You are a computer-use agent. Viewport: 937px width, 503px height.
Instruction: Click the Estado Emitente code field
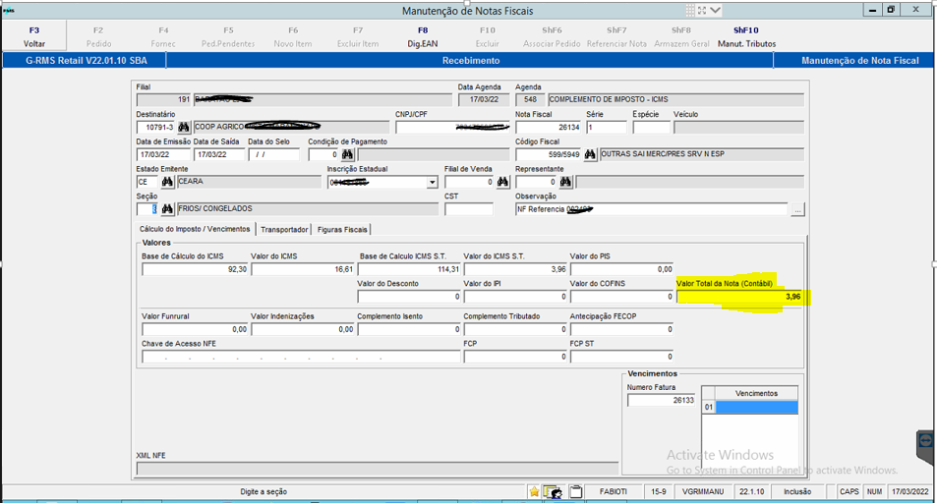coord(147,182)
